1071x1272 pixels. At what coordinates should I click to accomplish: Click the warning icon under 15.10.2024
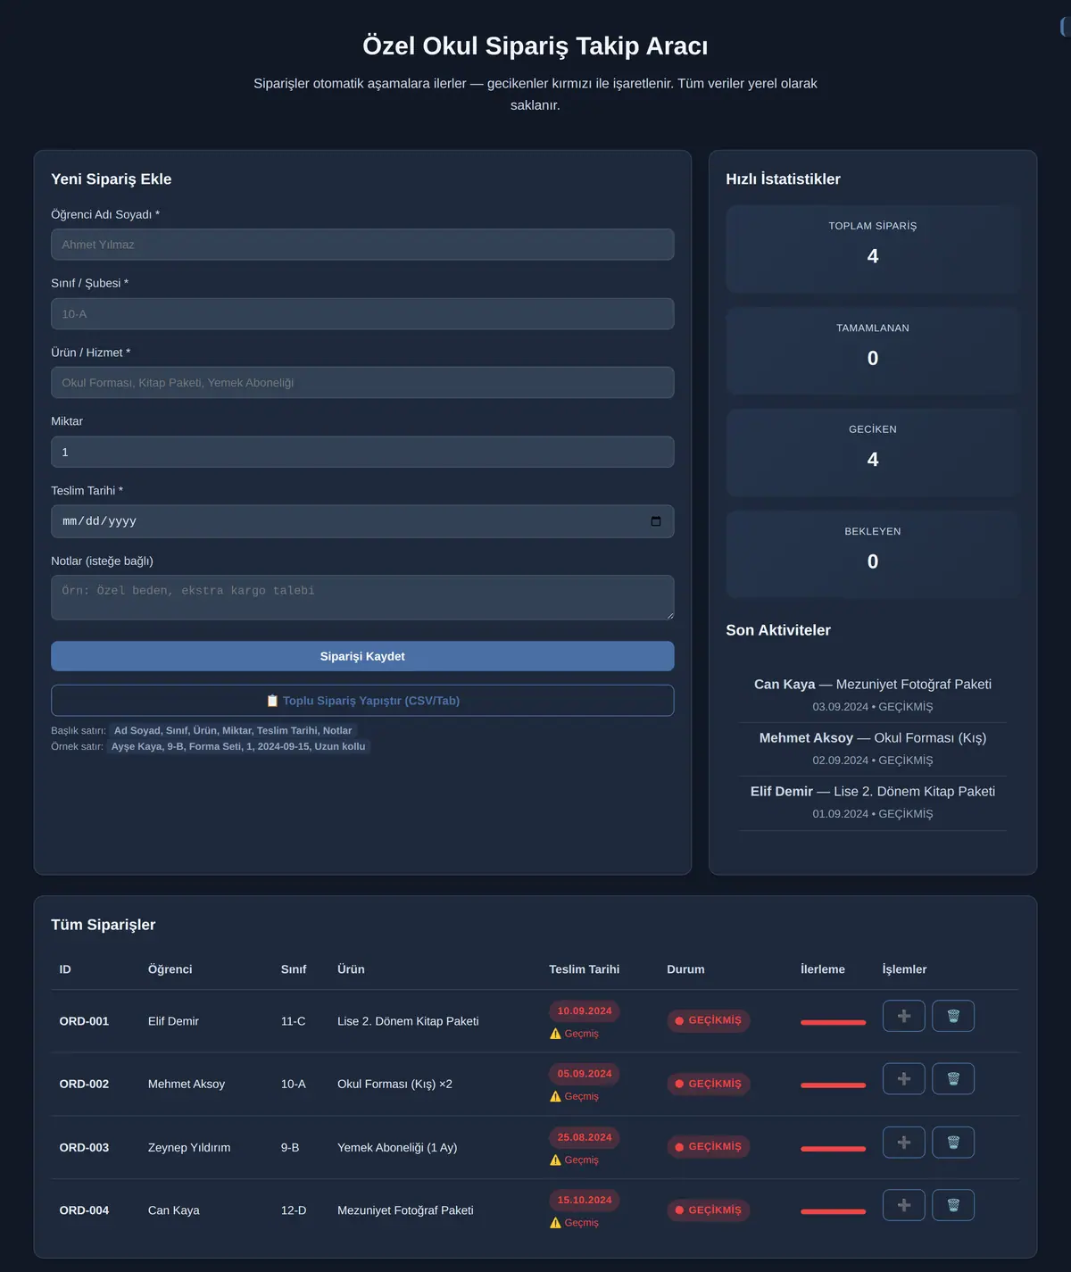(555, 1222)
